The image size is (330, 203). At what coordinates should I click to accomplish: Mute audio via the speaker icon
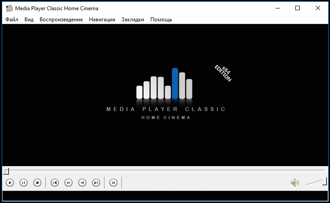click(294, 183)
